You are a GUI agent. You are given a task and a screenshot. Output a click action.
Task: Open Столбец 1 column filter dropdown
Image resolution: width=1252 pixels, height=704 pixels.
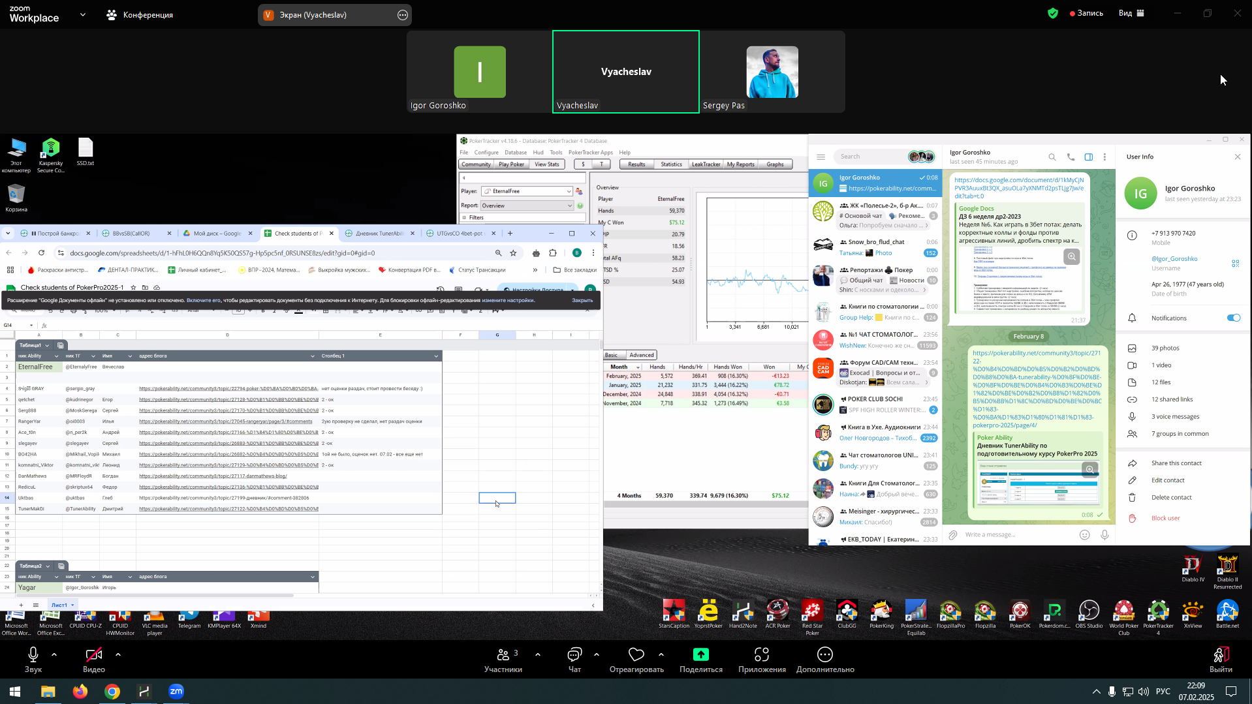tap(436, 356)
